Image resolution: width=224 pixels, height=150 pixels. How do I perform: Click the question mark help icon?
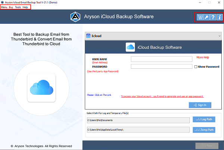[213, 17]
